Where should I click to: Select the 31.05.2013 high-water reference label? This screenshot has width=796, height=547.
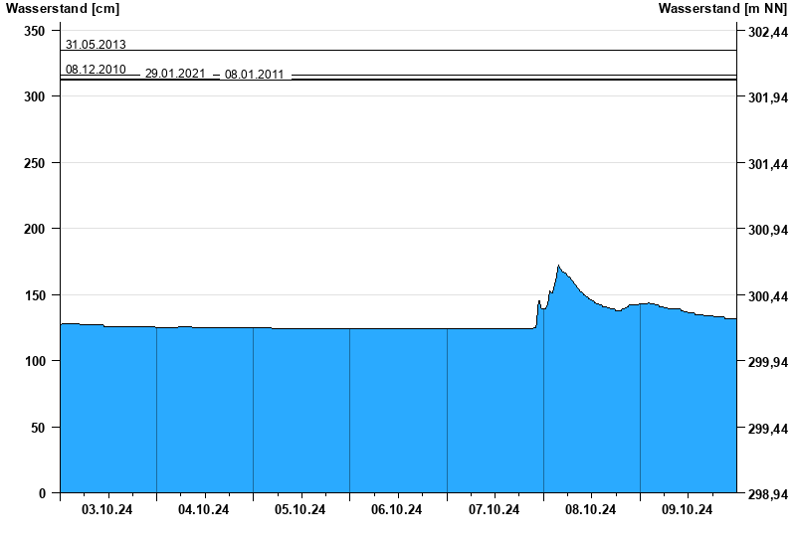tap(96, 45)
